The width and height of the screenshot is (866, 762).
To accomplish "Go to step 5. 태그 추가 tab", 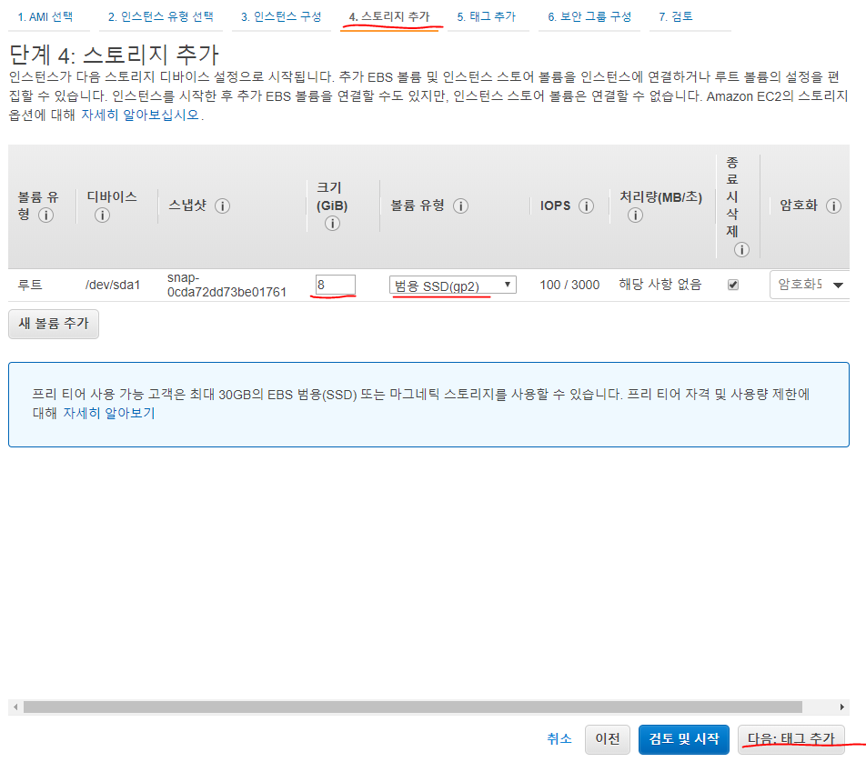I will pyautogui.click(x=486, y=16).
